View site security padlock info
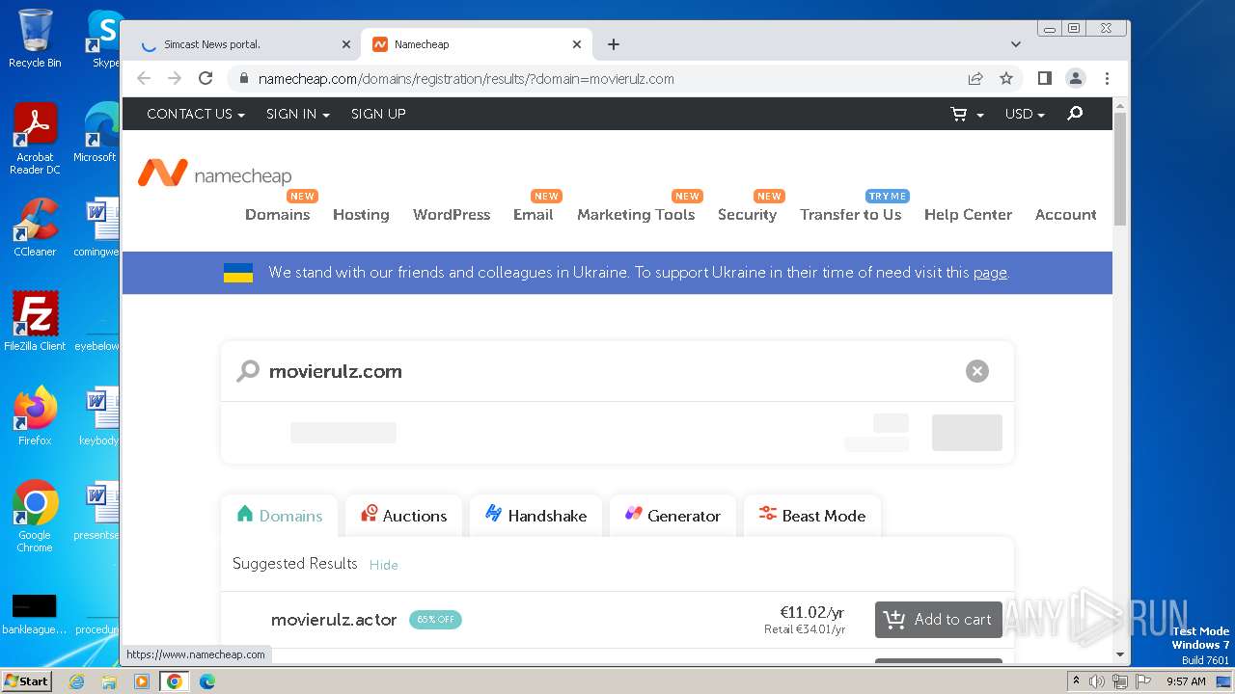 pyautogui.click(x=243, y=79)
